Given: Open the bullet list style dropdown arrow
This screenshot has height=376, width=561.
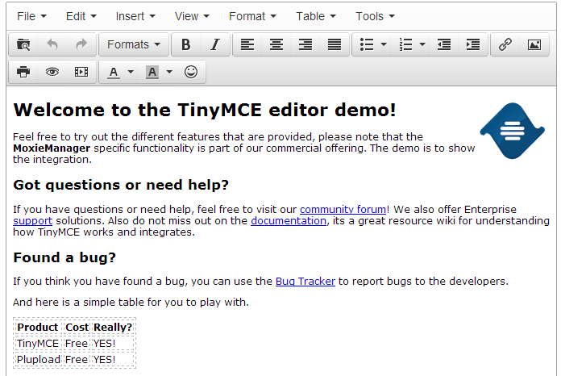Looking at the screenshot, I should [384, 45].
